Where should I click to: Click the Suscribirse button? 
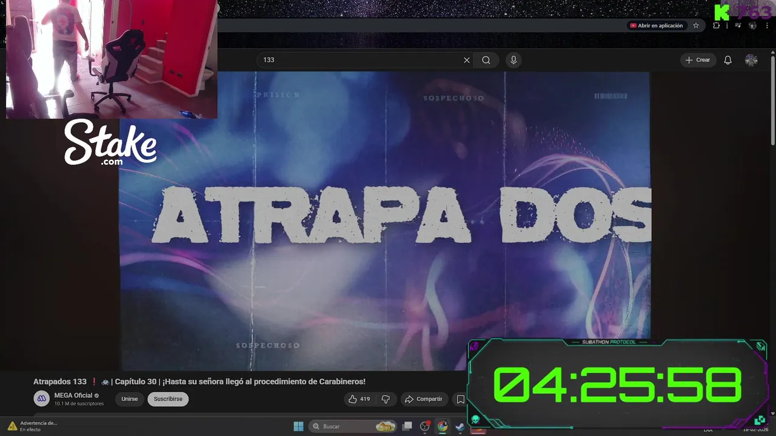click(168, 399)
